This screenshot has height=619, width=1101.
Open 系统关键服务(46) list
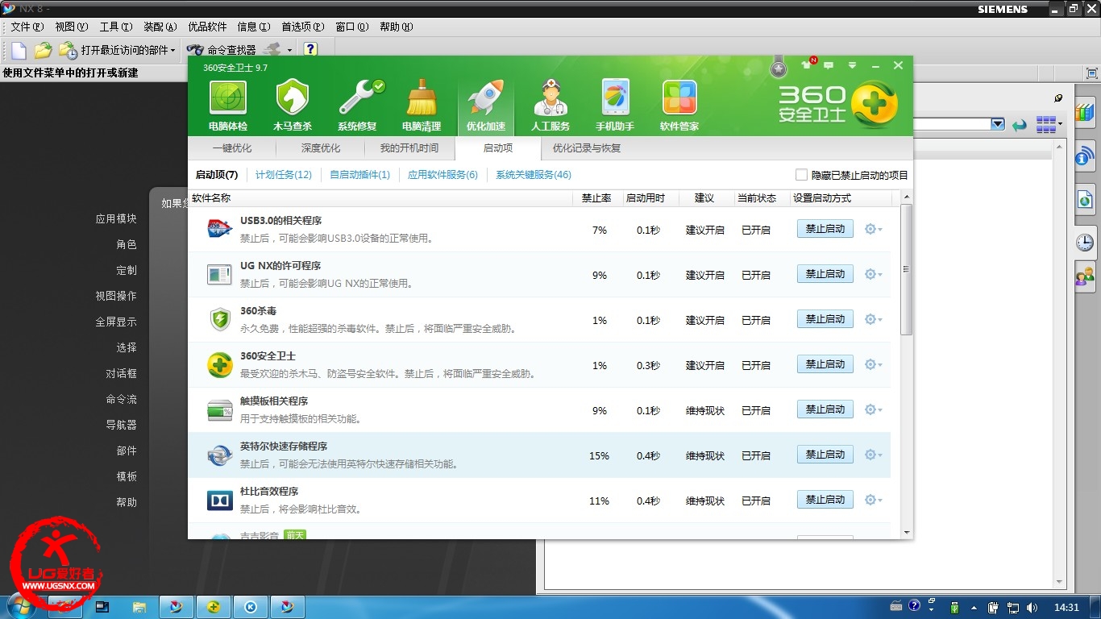point(534,175)
